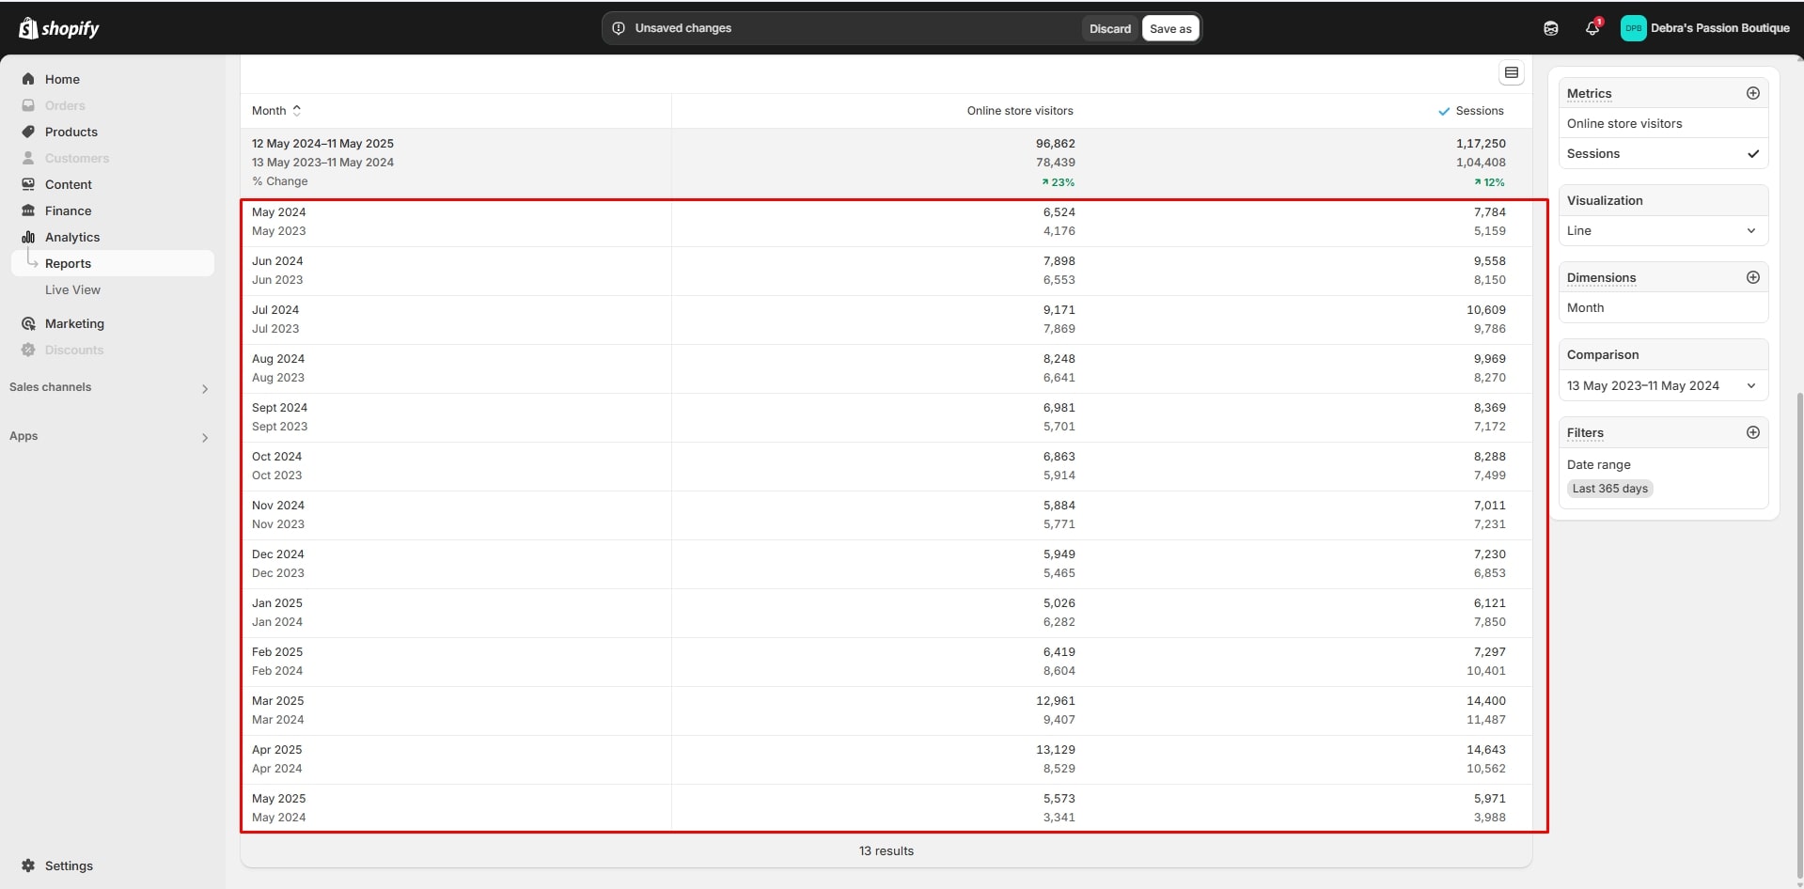Image resolution: width=1804 pixels, height=889 pixels.
Task: Open the Comparison date range dropdown
Action: 1662,386
